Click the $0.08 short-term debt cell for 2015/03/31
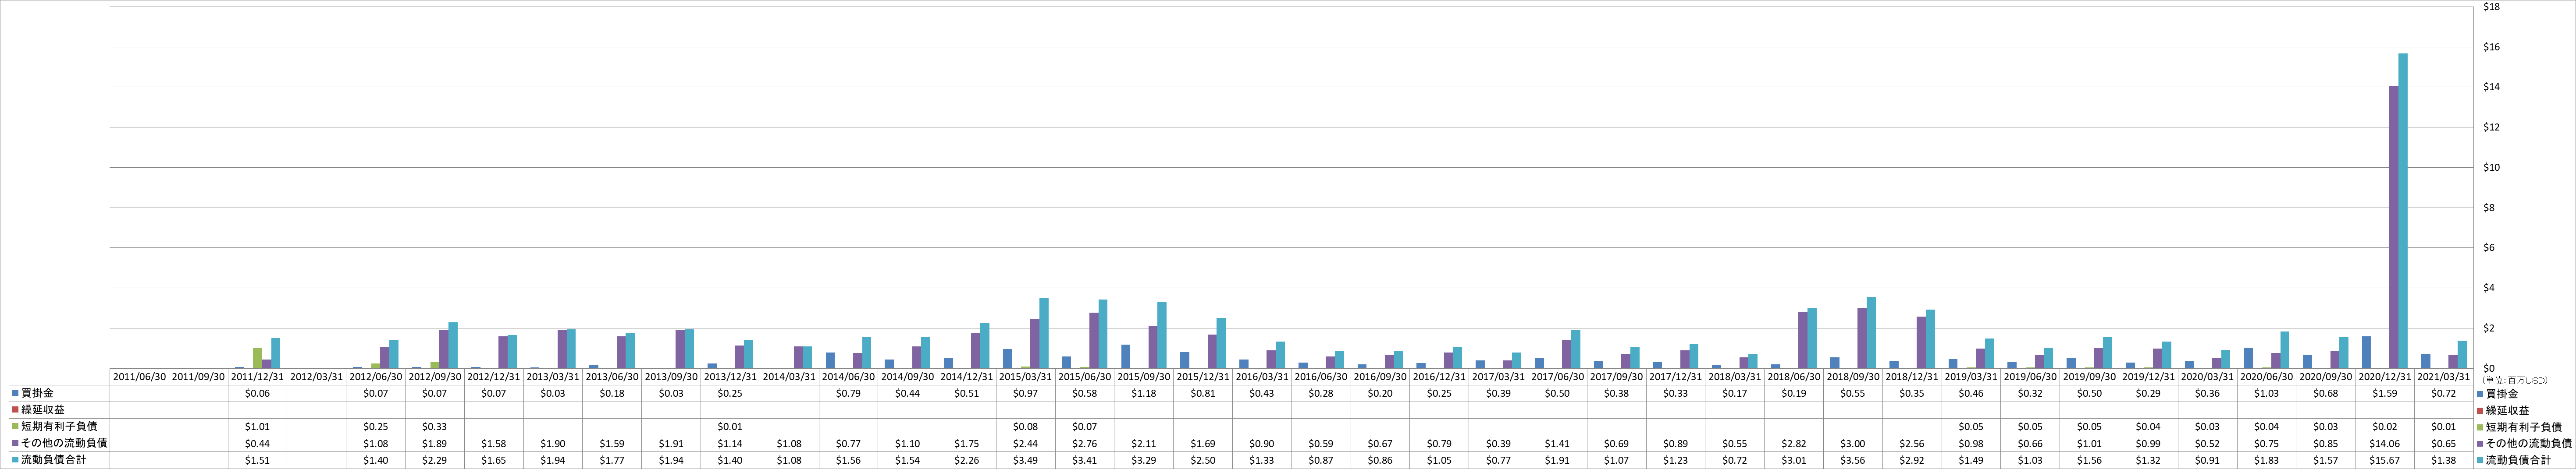This screenshot has width=2576, height=469. (1025, 427)
